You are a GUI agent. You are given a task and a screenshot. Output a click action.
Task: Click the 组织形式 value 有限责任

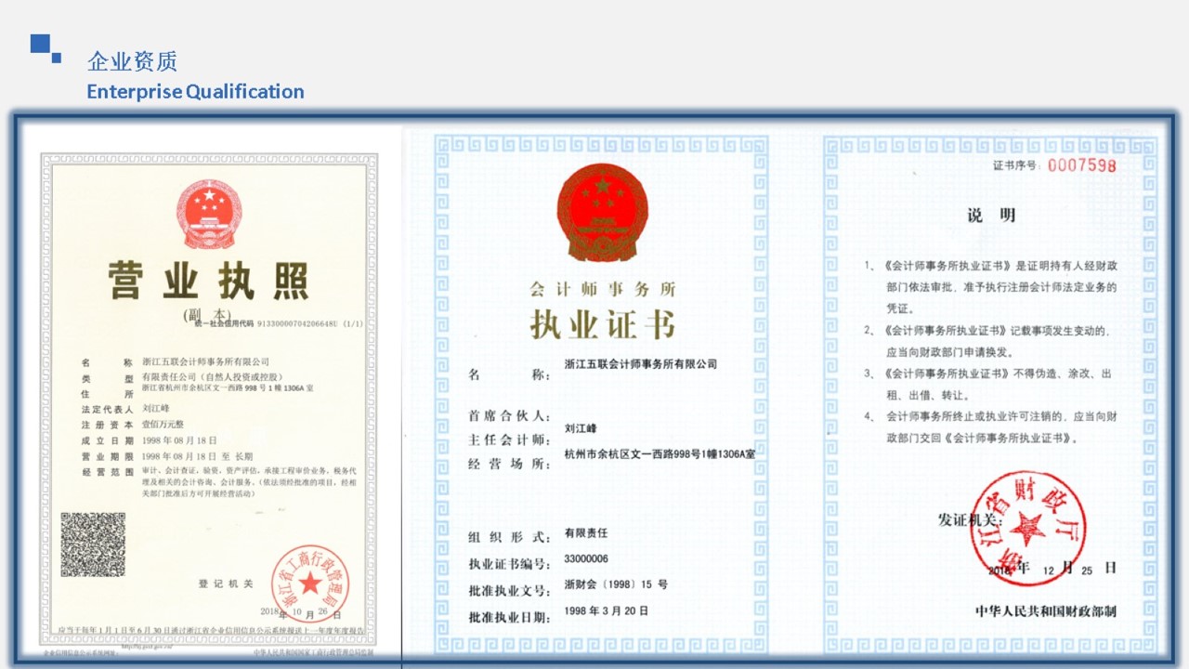coord(585,533)
